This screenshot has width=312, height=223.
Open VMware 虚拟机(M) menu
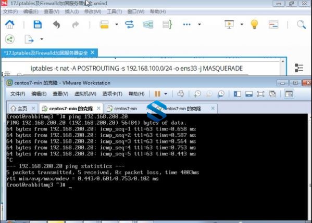pos(85,94)
